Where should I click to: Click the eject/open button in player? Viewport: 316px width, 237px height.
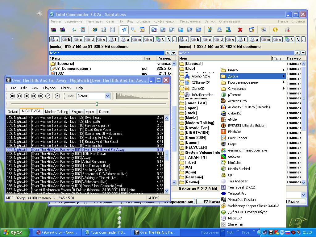coord(57,96)
